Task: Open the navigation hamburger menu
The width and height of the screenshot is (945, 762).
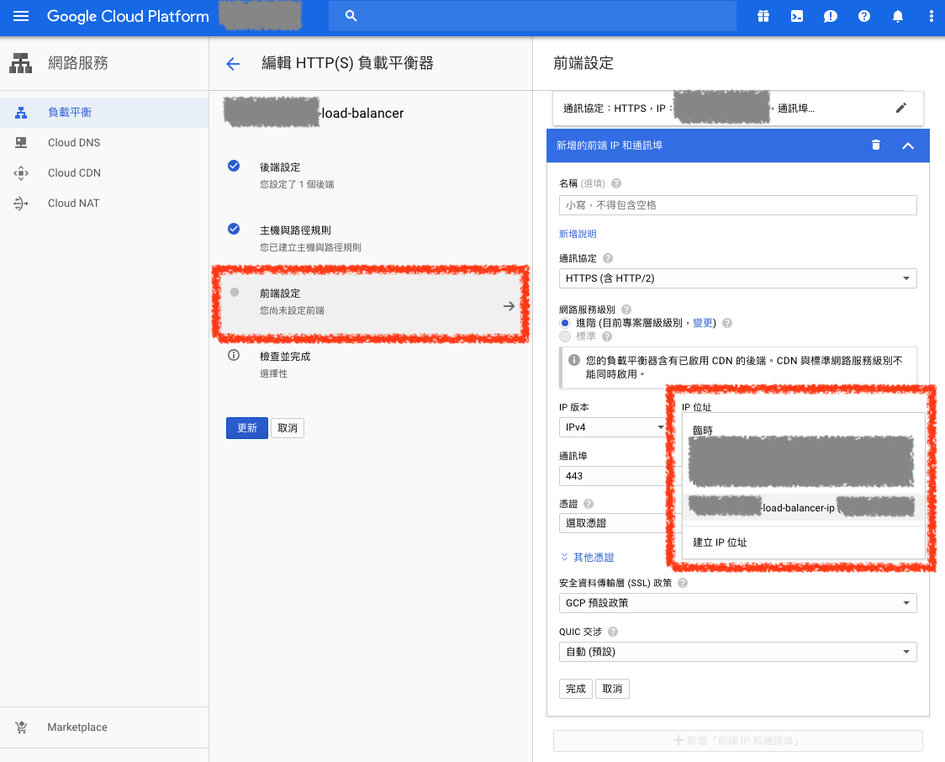Action: pos(21,16)
